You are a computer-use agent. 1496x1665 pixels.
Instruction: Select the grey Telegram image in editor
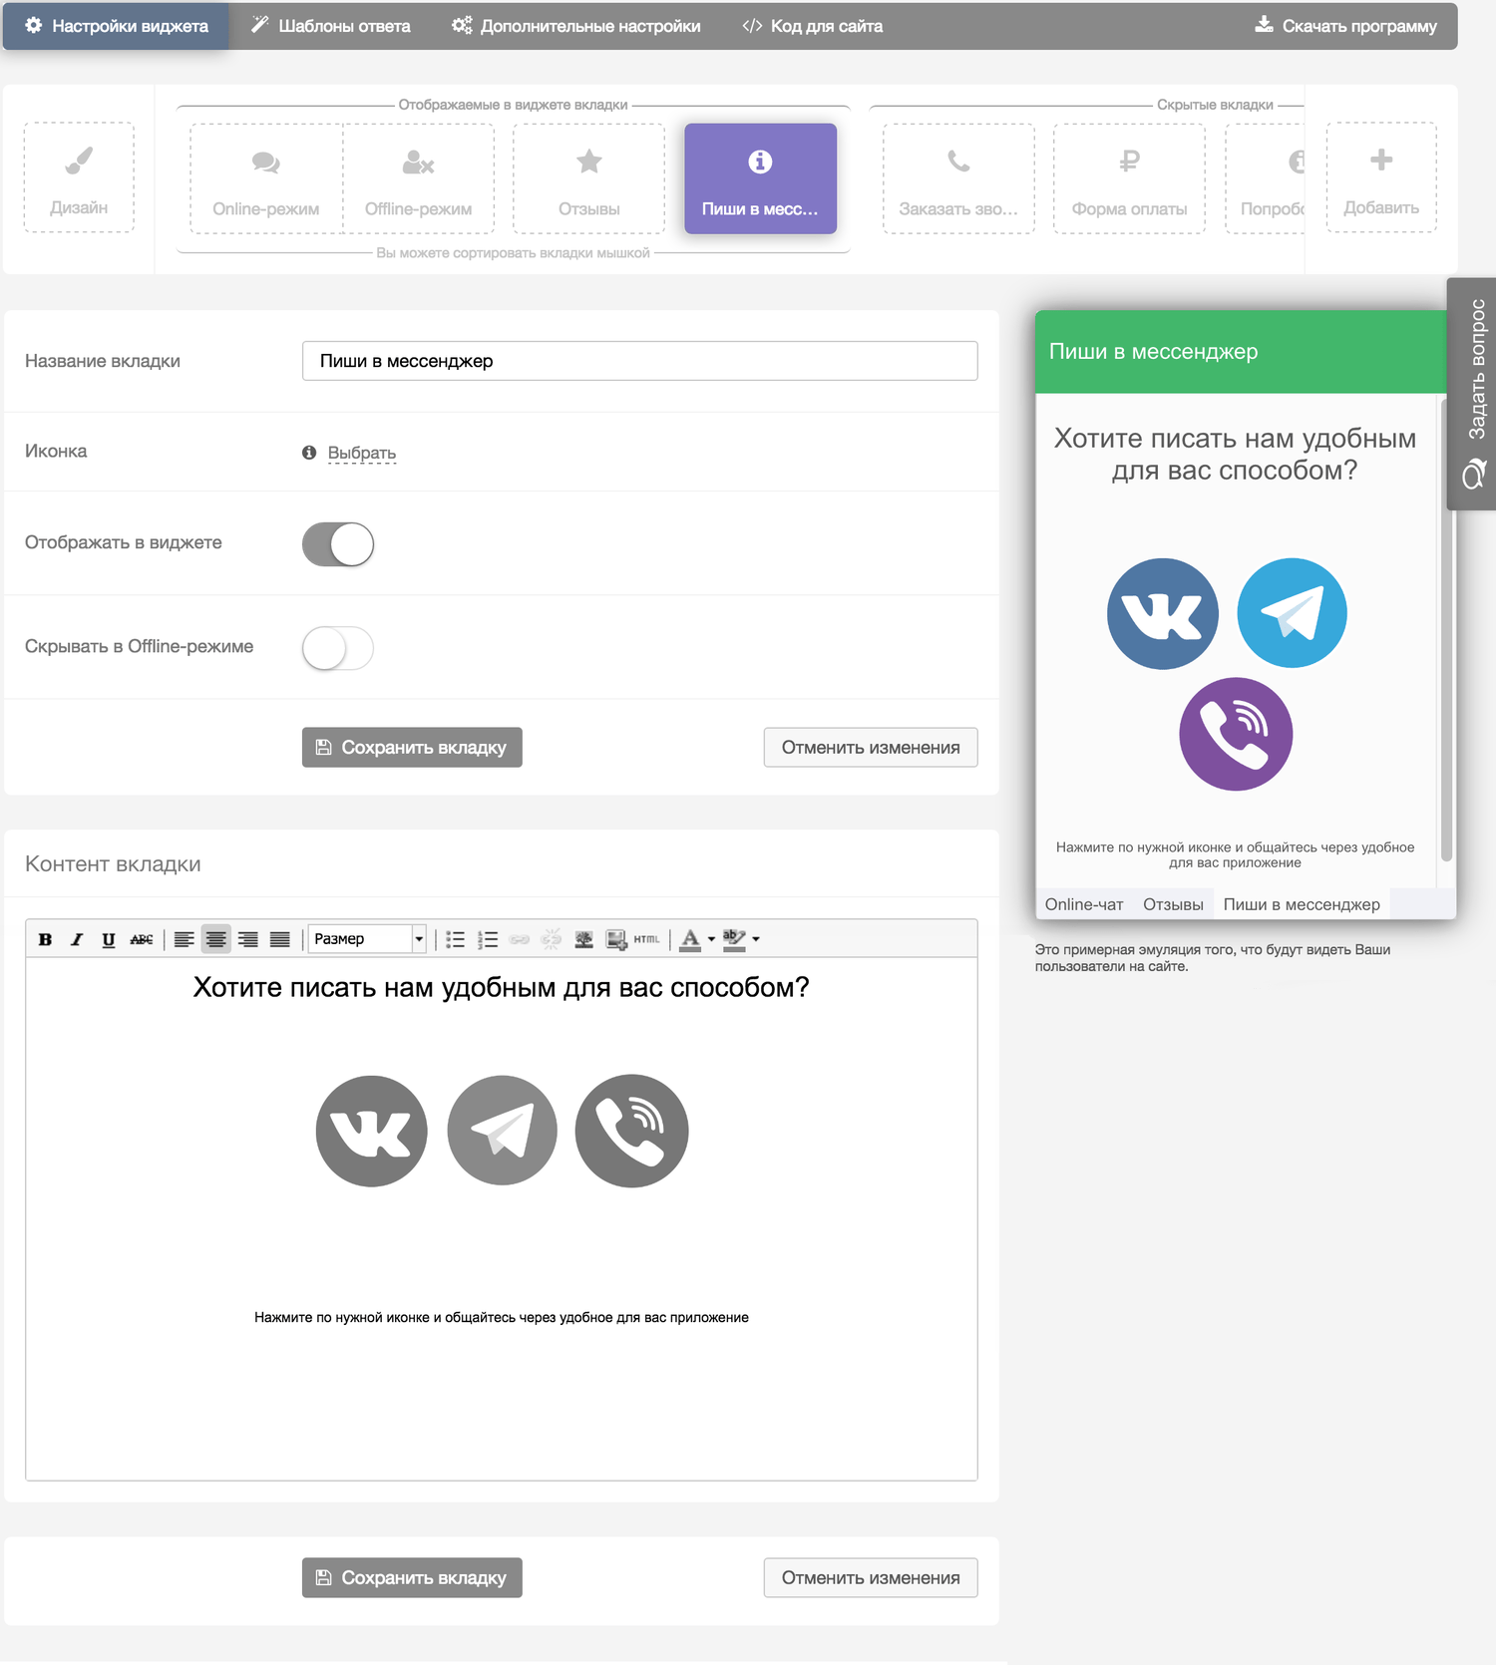[502, 1131]
